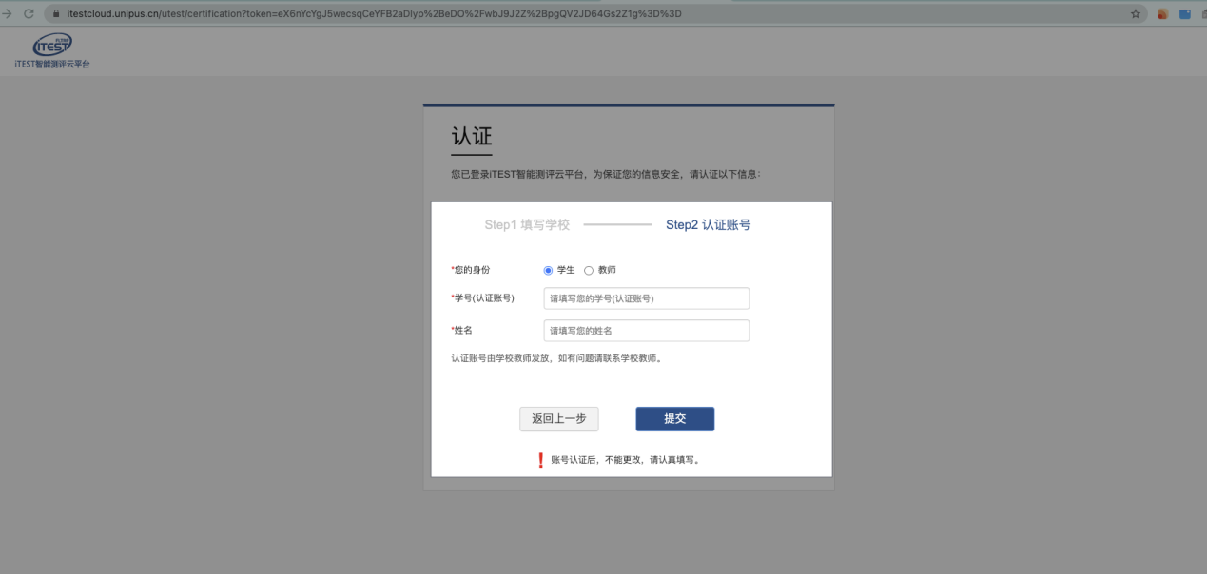Bookmark this page with the star icon
This screenshot has height=574, width=1207.
tap(1136, 13)
